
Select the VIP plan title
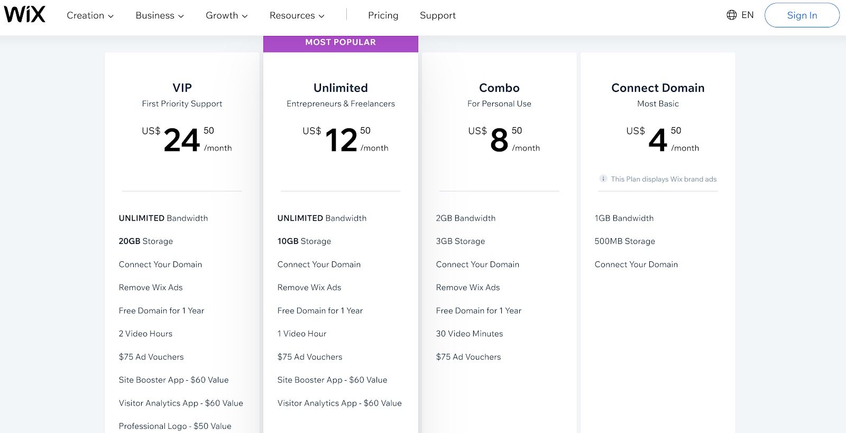tap(182, 88)
